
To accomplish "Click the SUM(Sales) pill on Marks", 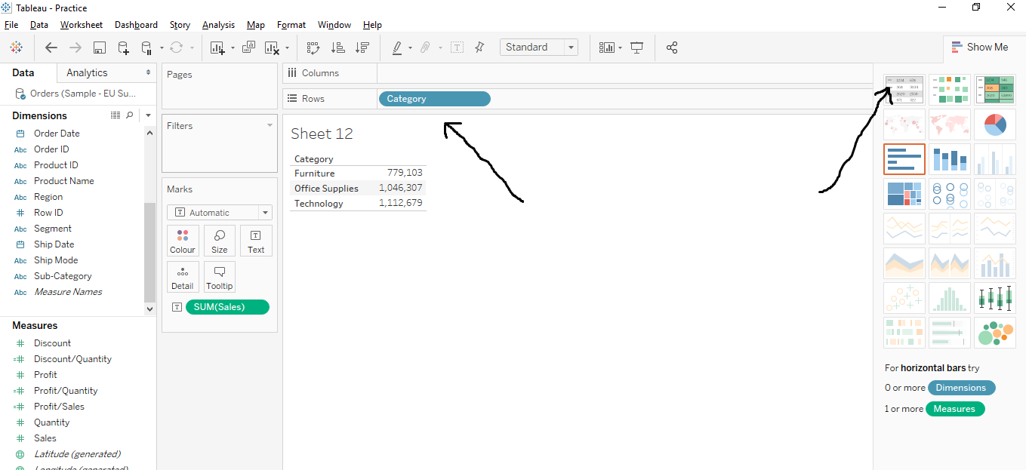I will [x=226, y=307].
